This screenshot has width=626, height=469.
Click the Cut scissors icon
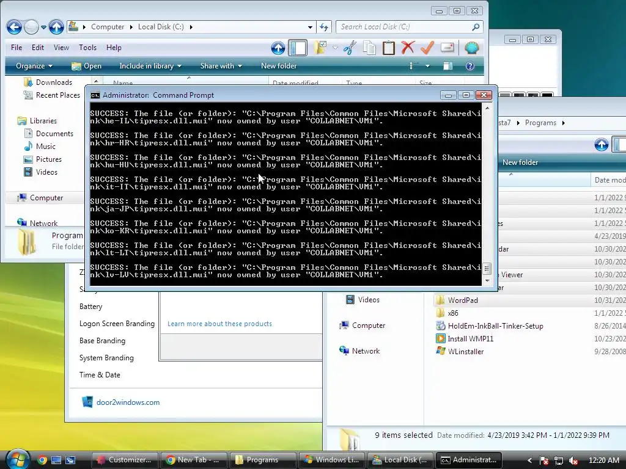point(350,48)
